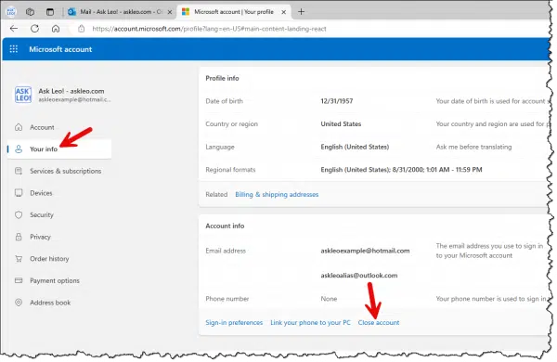Viewport: 557px width, 362px height.
Task: Reload the page with refresh icon
Action: [34, 29]
